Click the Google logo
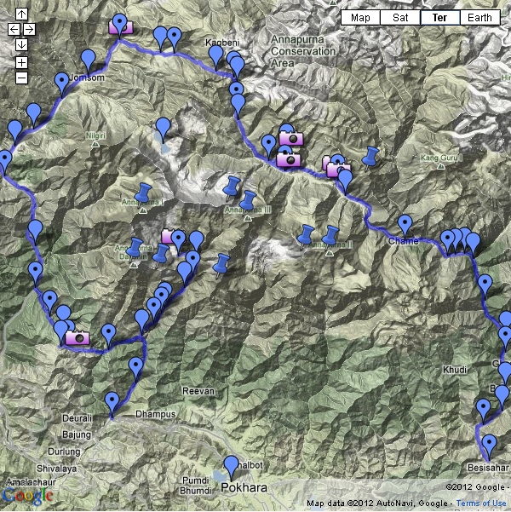511x512 pixels. 27,495
